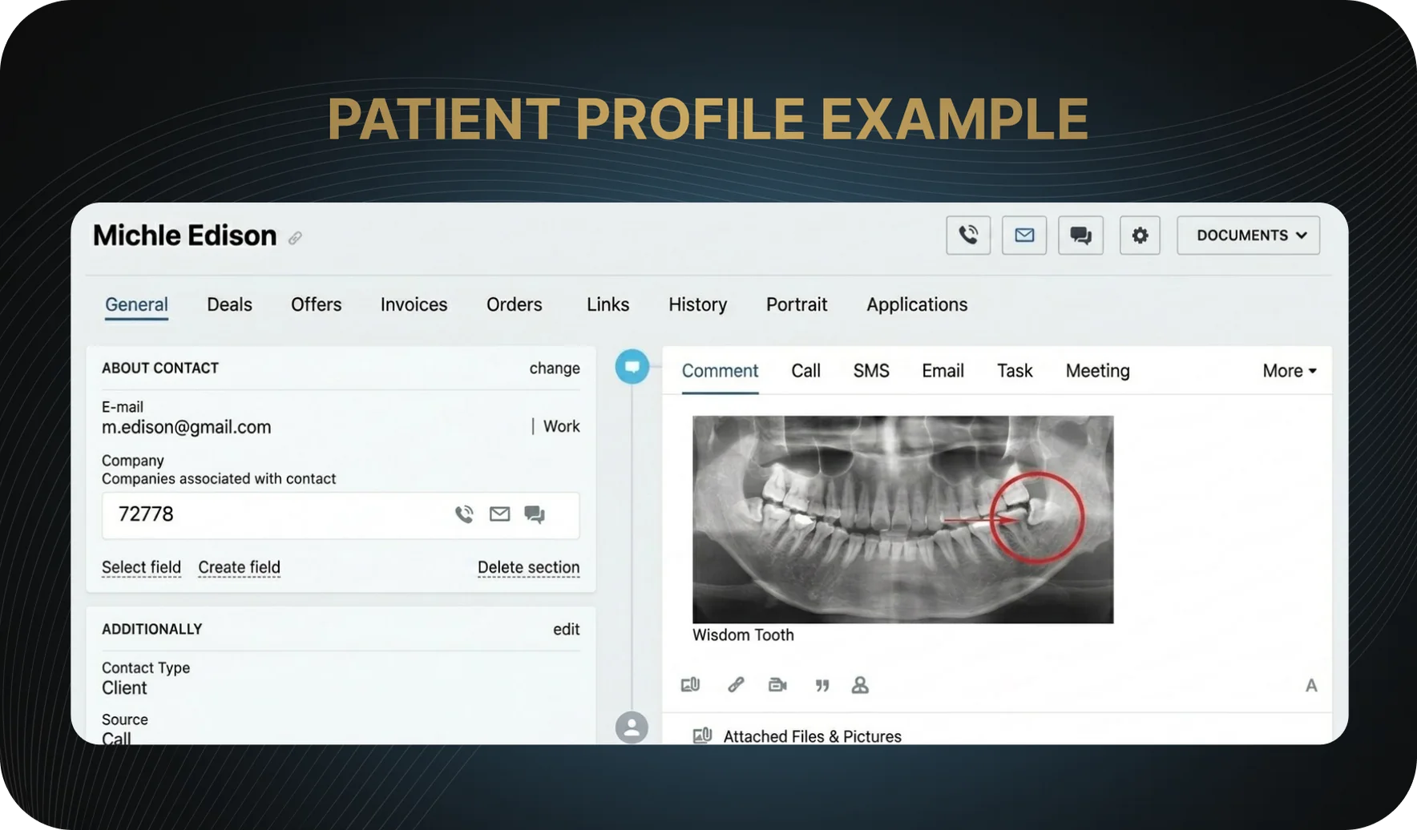
Task: Switch to the General tab
Action: point(136,305)
